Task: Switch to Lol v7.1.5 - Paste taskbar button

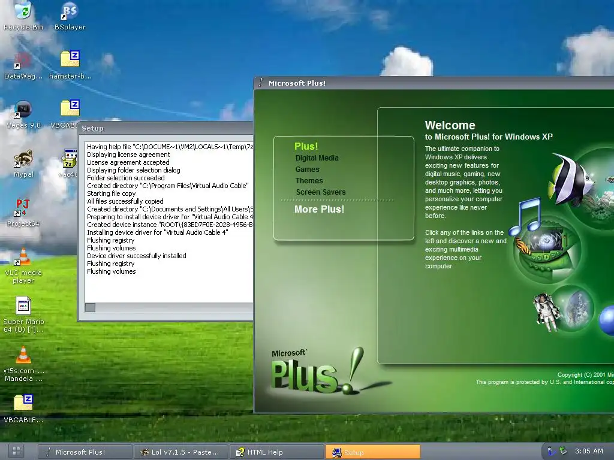Action: point(181,452)
